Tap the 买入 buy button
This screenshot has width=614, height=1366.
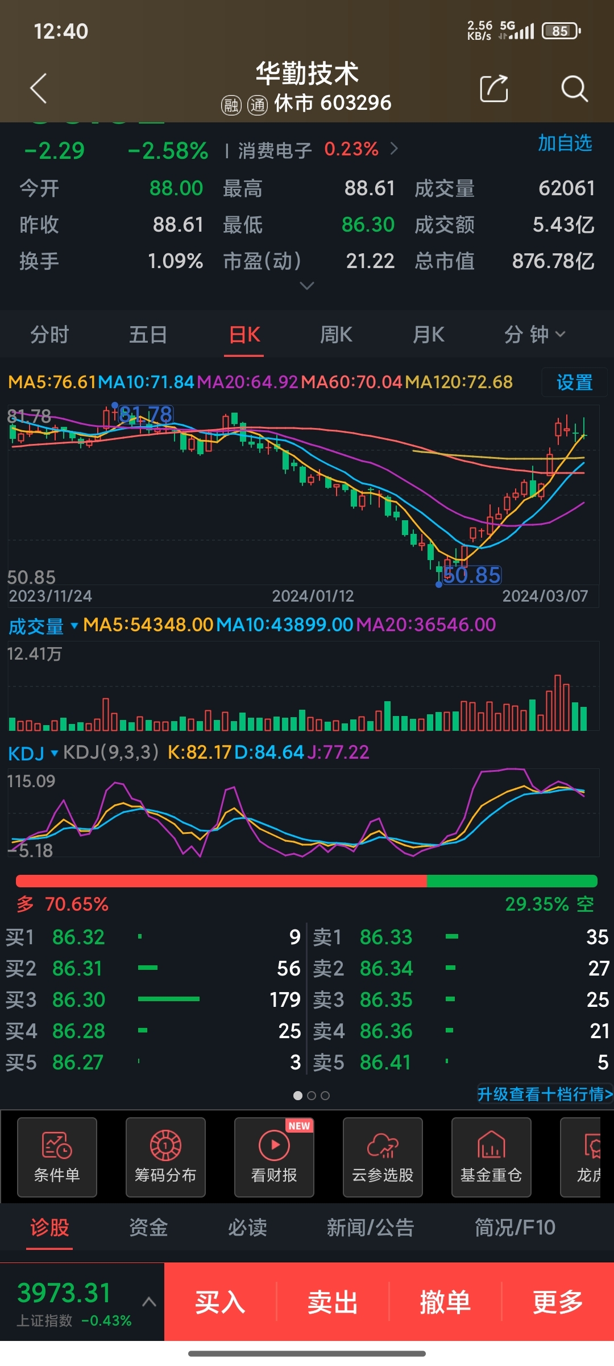(x=220, y=1302)
